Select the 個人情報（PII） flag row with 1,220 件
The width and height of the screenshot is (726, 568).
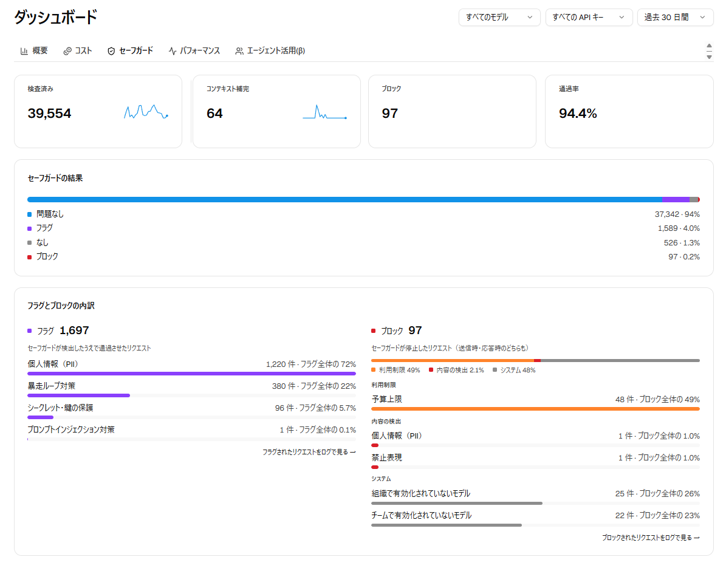(192, 367)
